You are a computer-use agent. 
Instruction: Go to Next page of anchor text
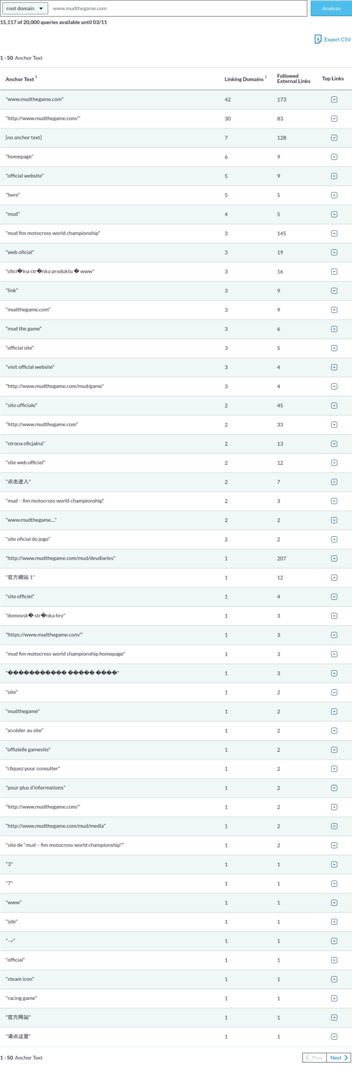pyautogui.click(x=339, y=1057)
